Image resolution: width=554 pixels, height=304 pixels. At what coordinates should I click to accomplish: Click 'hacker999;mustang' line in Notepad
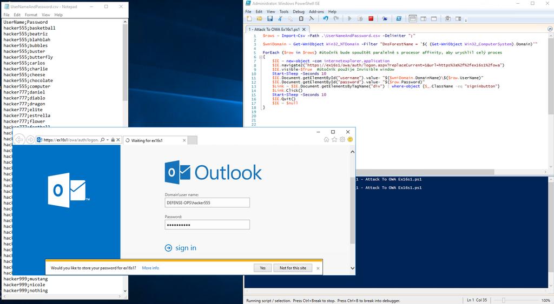click(25, 279)
